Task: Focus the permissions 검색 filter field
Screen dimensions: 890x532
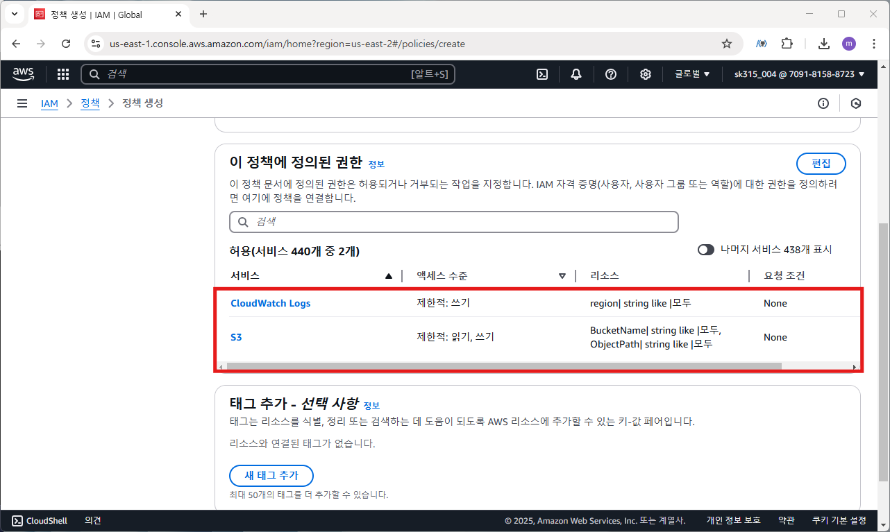Action: 454,222
